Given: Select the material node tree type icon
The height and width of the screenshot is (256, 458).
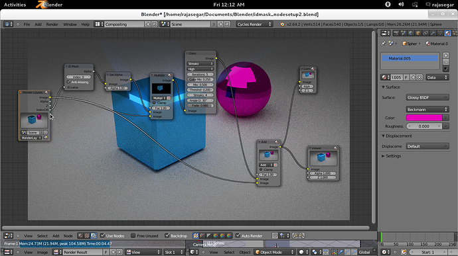Looking at the screenshot, I should [80, 235].
